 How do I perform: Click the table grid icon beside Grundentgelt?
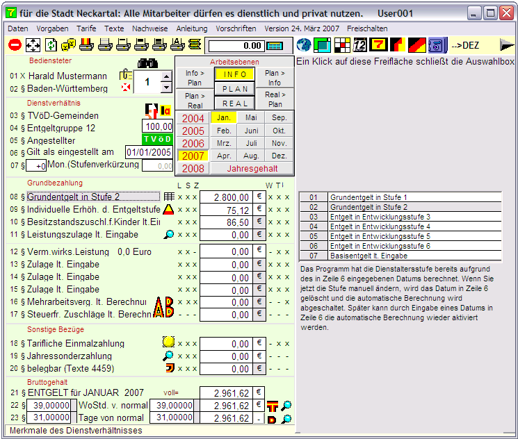[x=168, y=197]
